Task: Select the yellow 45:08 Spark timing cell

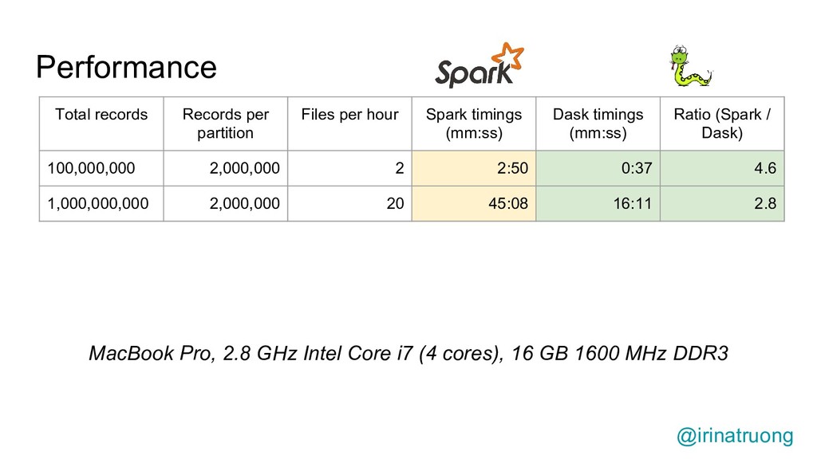Action: click(474, 203)
